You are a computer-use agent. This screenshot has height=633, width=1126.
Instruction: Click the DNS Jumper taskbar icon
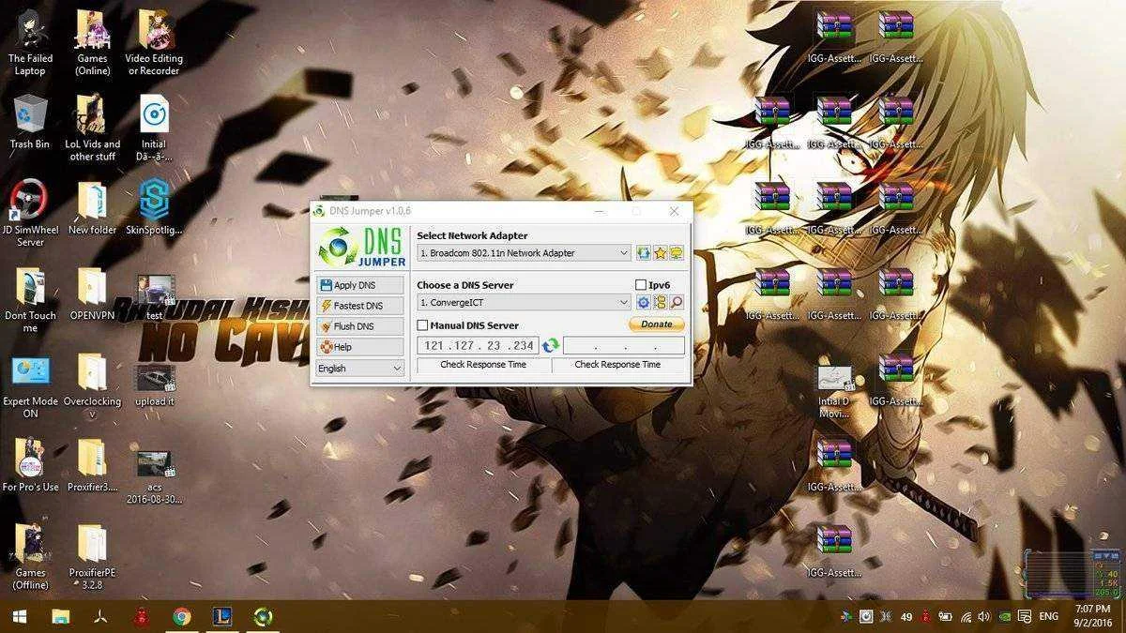[x=263, y=616]
